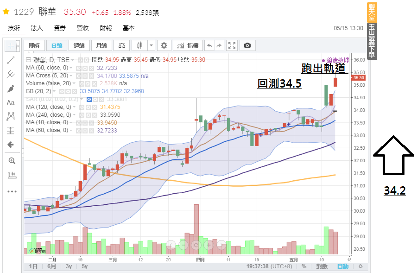Hide the MA (120, close, 0) indicator
The image size is (417, 278).
click(x=82, y=107)
